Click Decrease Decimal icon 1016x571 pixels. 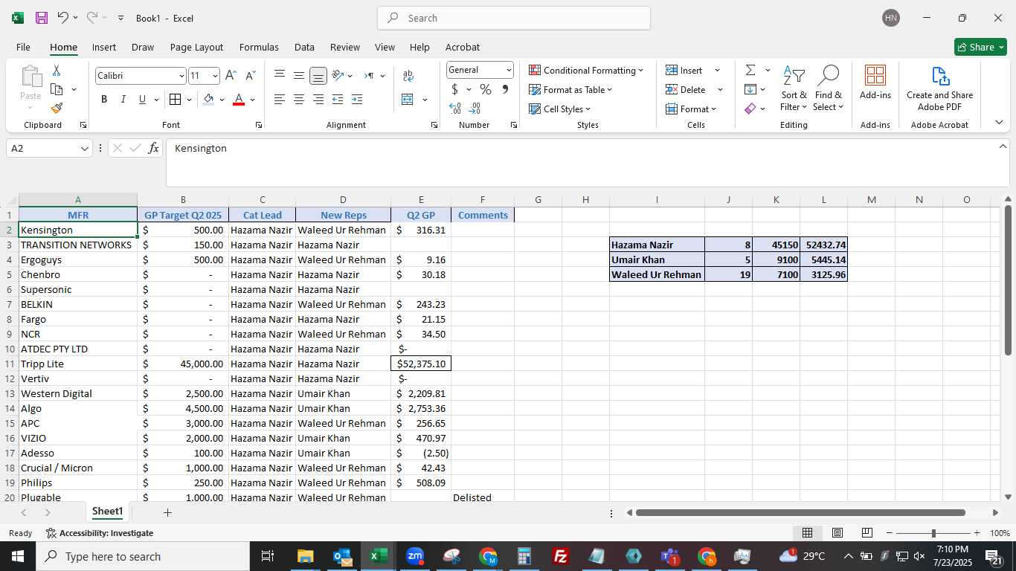pyautogui.click(x=475, y=109)
